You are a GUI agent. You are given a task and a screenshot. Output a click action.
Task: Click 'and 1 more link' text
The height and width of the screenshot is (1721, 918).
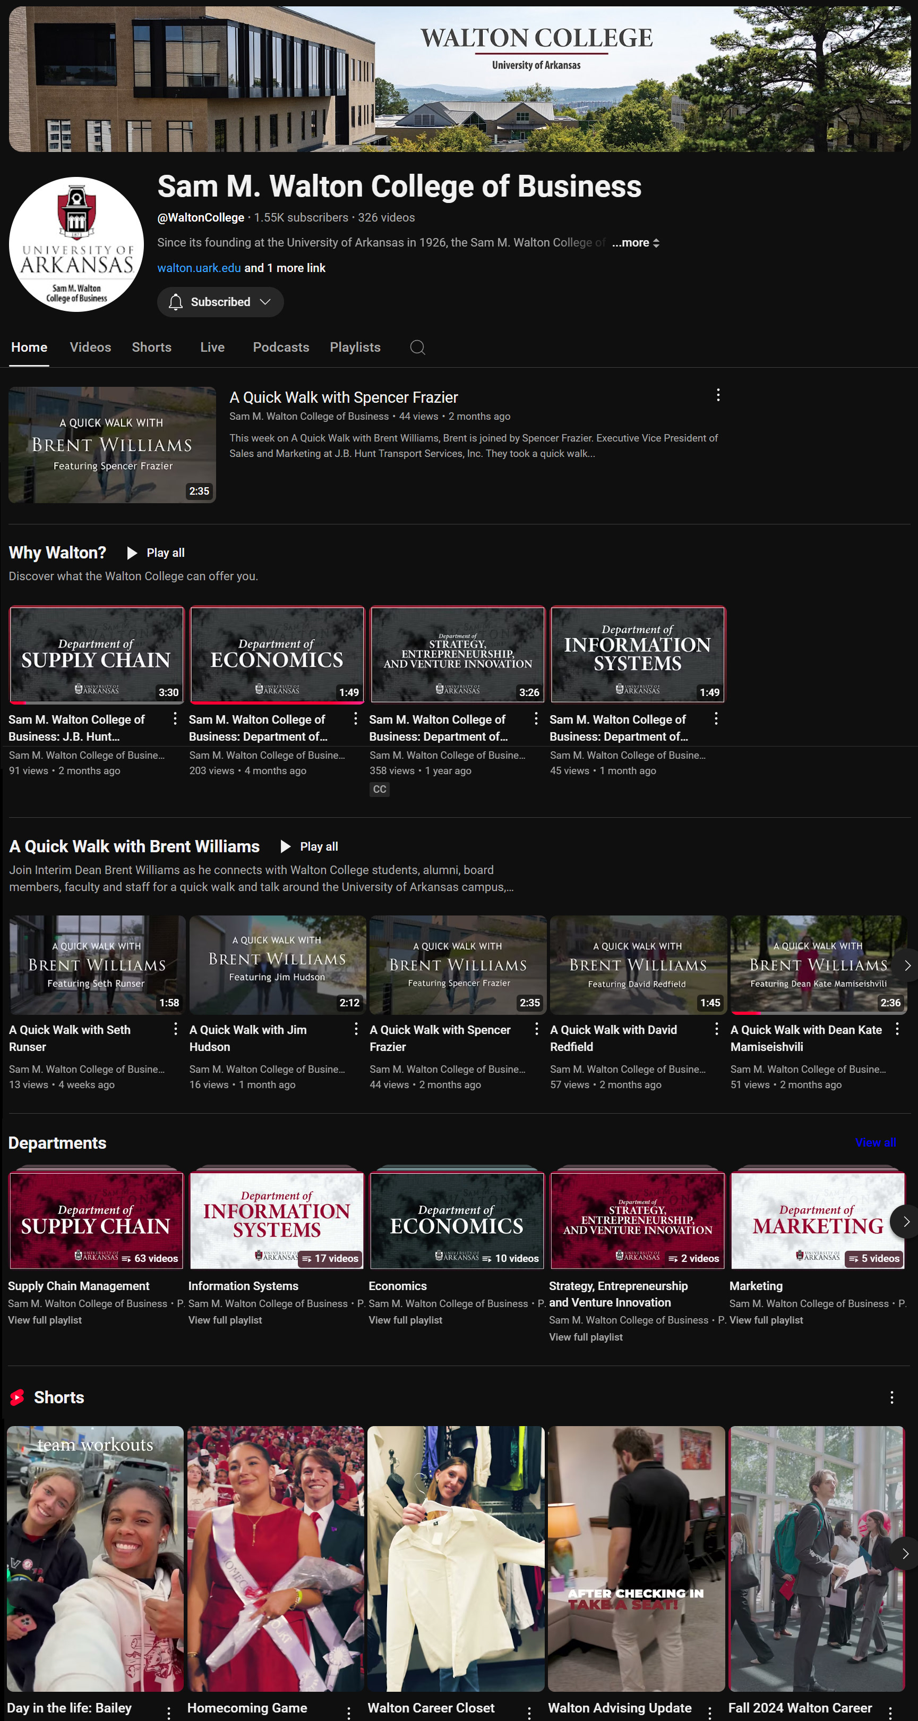[x=285, y=268]
